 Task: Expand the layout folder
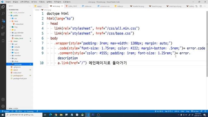[10, 53]
